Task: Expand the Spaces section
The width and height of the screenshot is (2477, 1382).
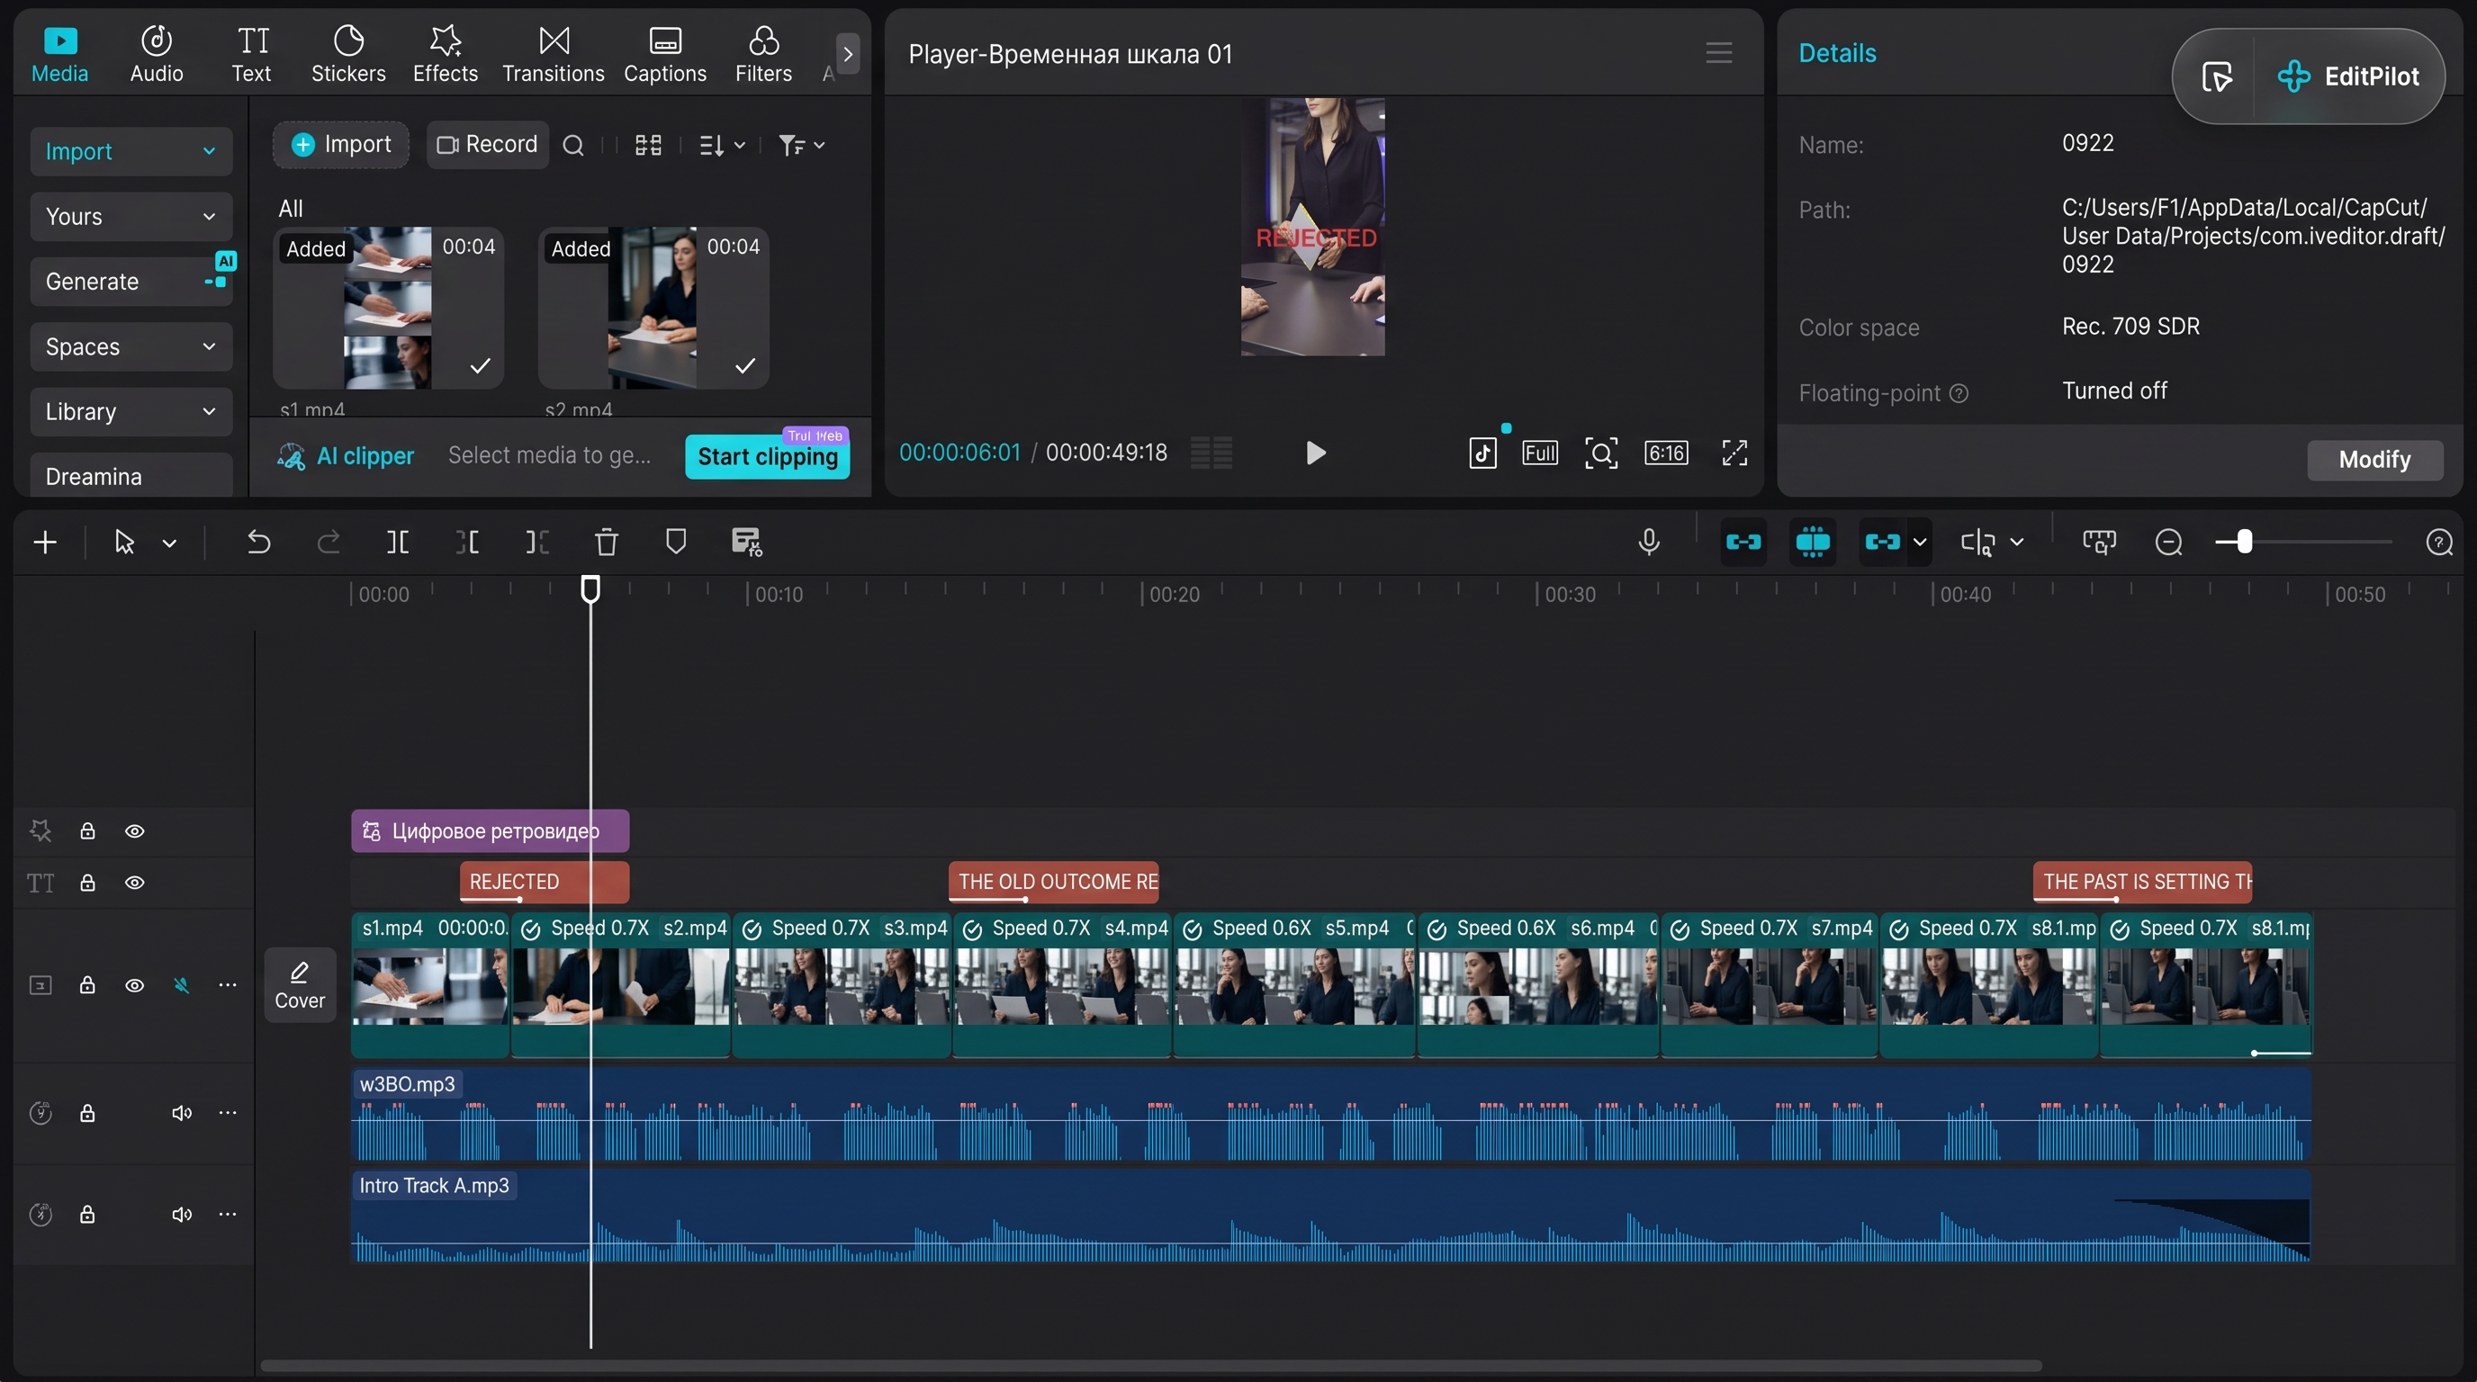Action: tap(131, 346)
